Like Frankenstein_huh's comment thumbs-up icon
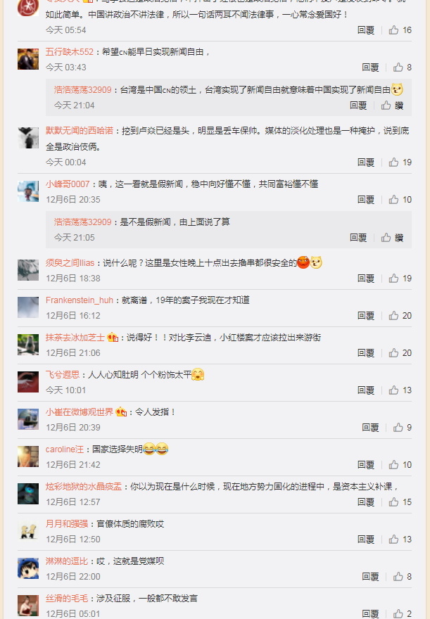This screenshot has width=430, height=619. coord(393,316)
